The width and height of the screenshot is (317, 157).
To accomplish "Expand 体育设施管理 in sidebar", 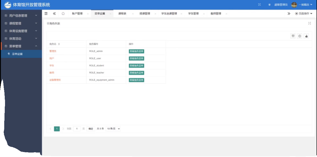I will (21, 31).
